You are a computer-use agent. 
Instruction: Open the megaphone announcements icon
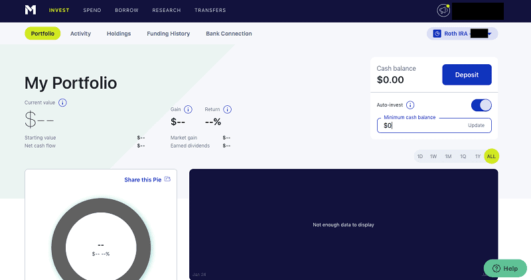pos(443,10)
